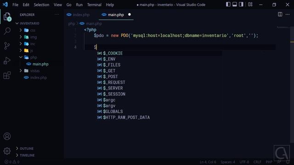Open the Accounts menu icon

pos(7,136)
